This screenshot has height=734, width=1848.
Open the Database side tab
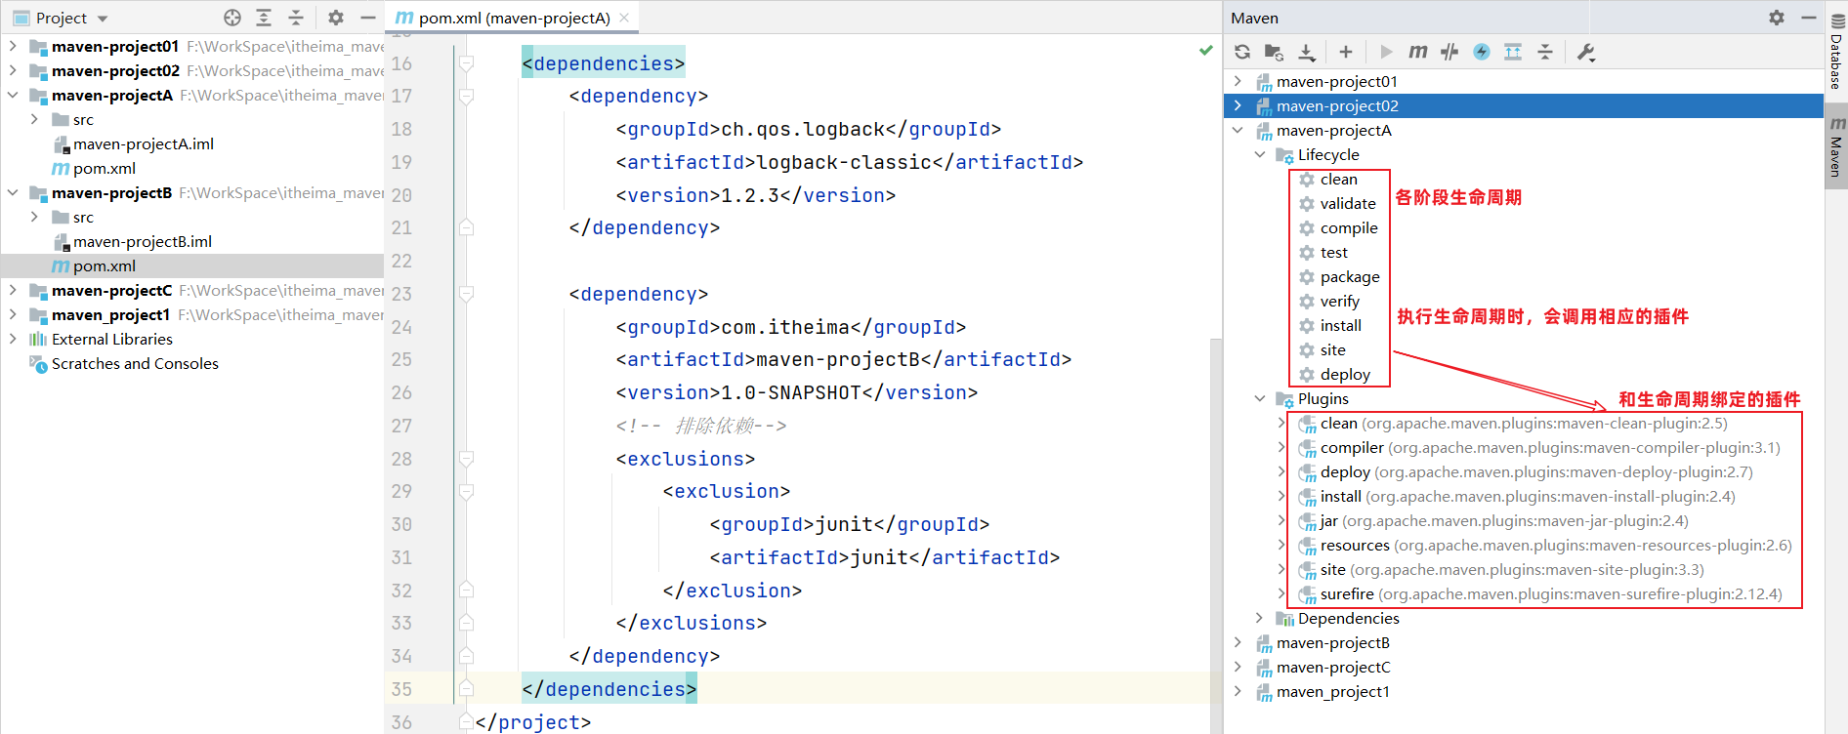[x=1836, y=61]
